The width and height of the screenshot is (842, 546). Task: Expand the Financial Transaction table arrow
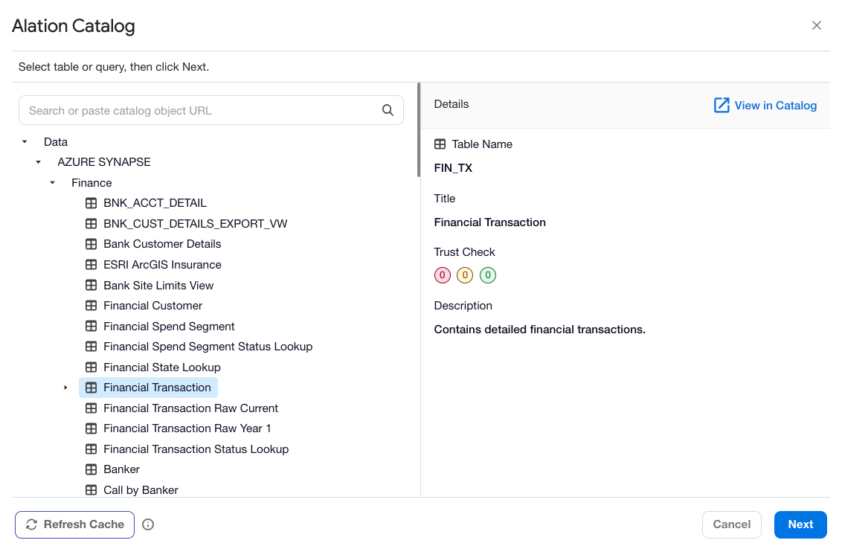[65, 388]
